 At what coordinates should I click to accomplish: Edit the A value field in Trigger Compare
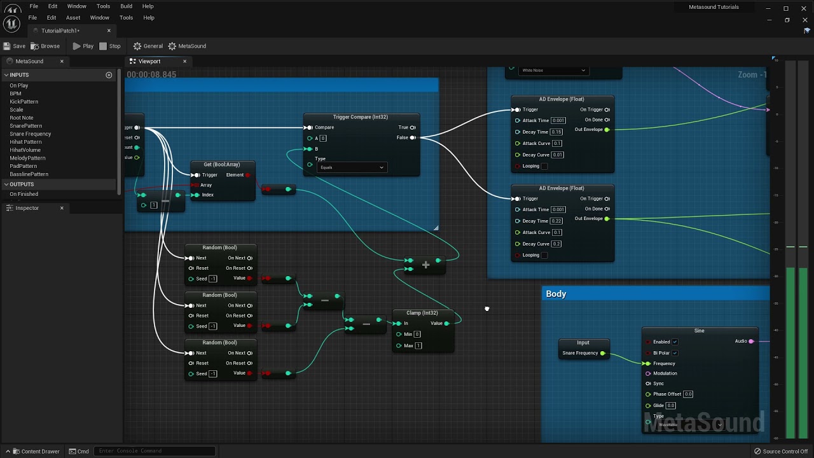point(323,138)
